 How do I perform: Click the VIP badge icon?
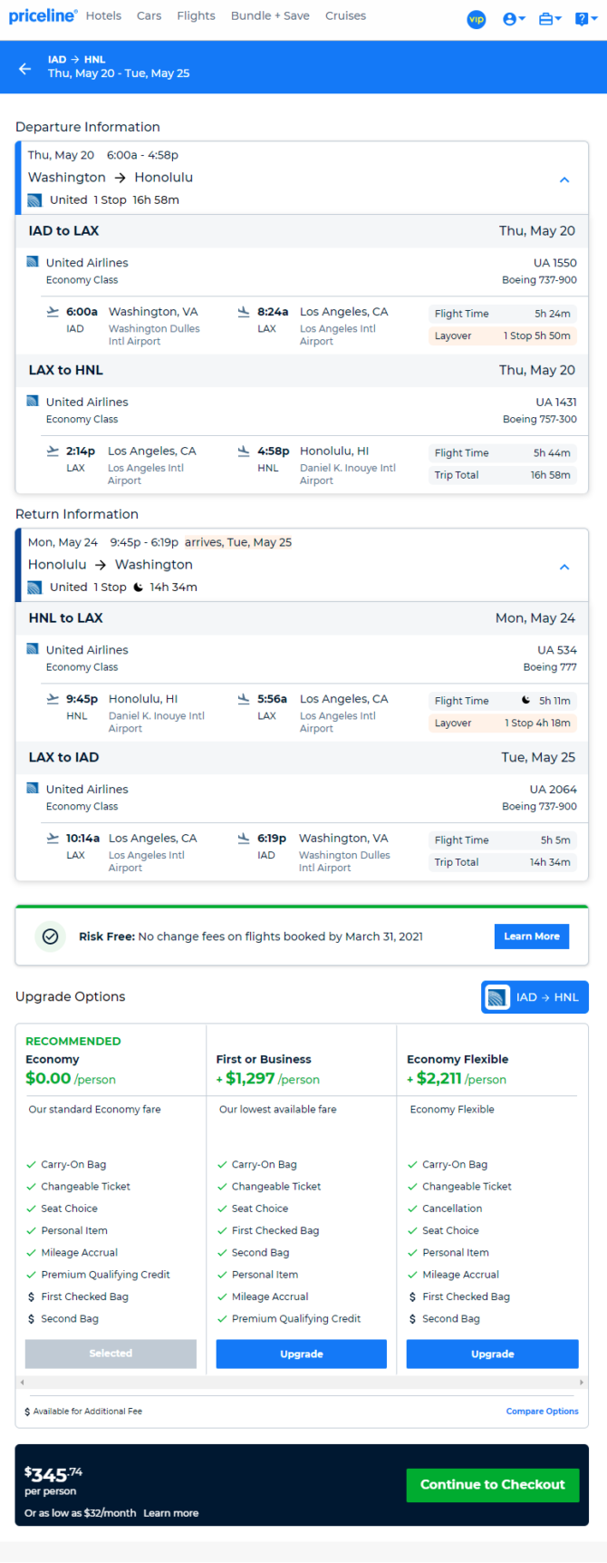476,19
